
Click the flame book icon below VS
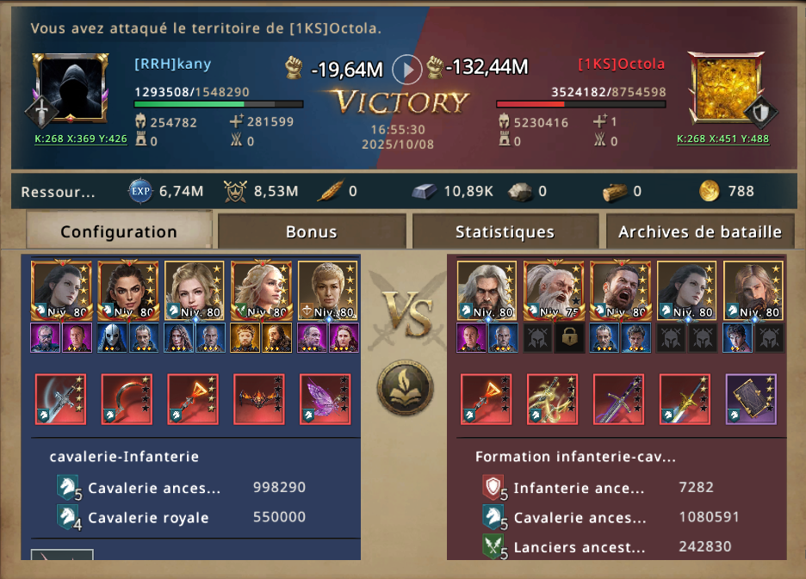(x=406, y=387)
